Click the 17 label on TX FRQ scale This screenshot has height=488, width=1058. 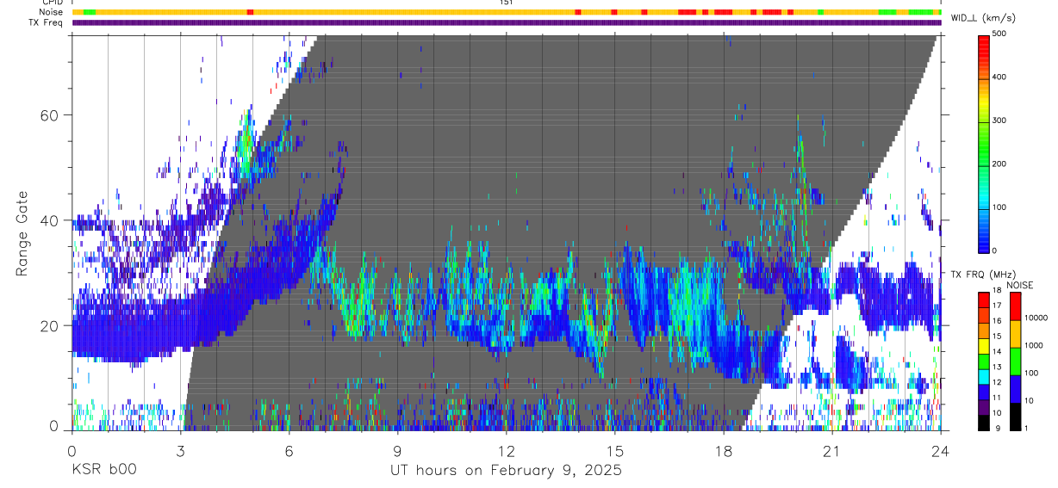997,306
